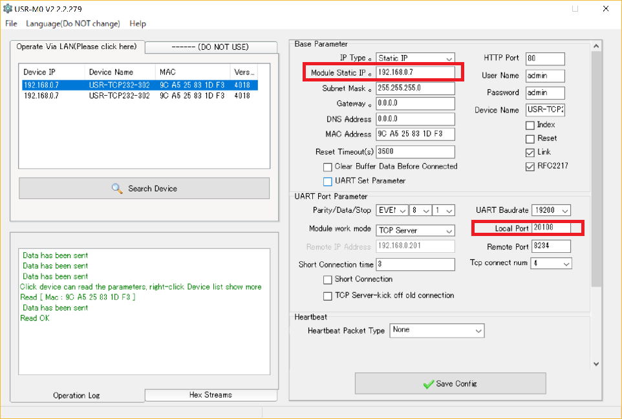This screenshot has height=419, width=622.
Task: Select the non-highlighted 192.168.0.7 device row
Action: pyautogui.click(x=140, y=96)
